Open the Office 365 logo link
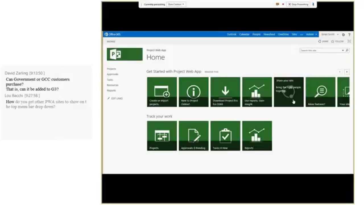 pos(113,34)
